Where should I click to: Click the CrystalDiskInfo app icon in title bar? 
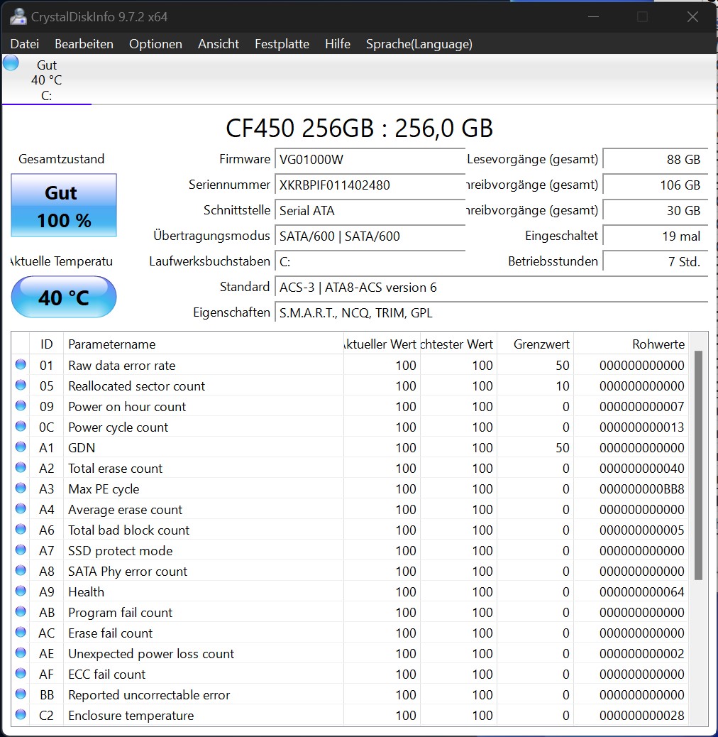tap(18, 16)
